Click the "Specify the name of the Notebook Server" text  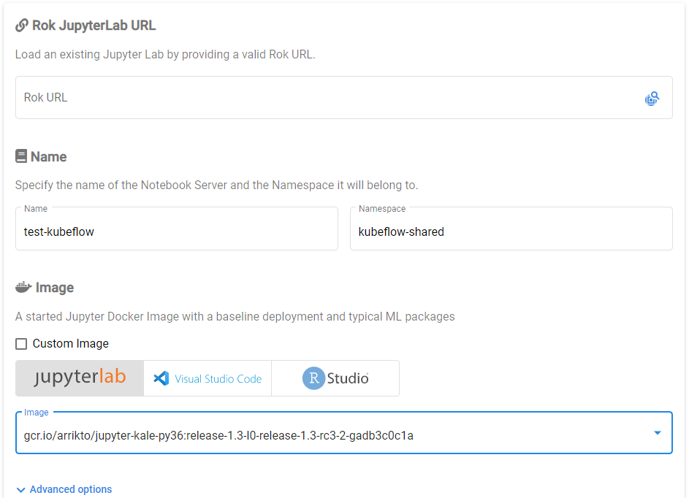coord(216,185)
